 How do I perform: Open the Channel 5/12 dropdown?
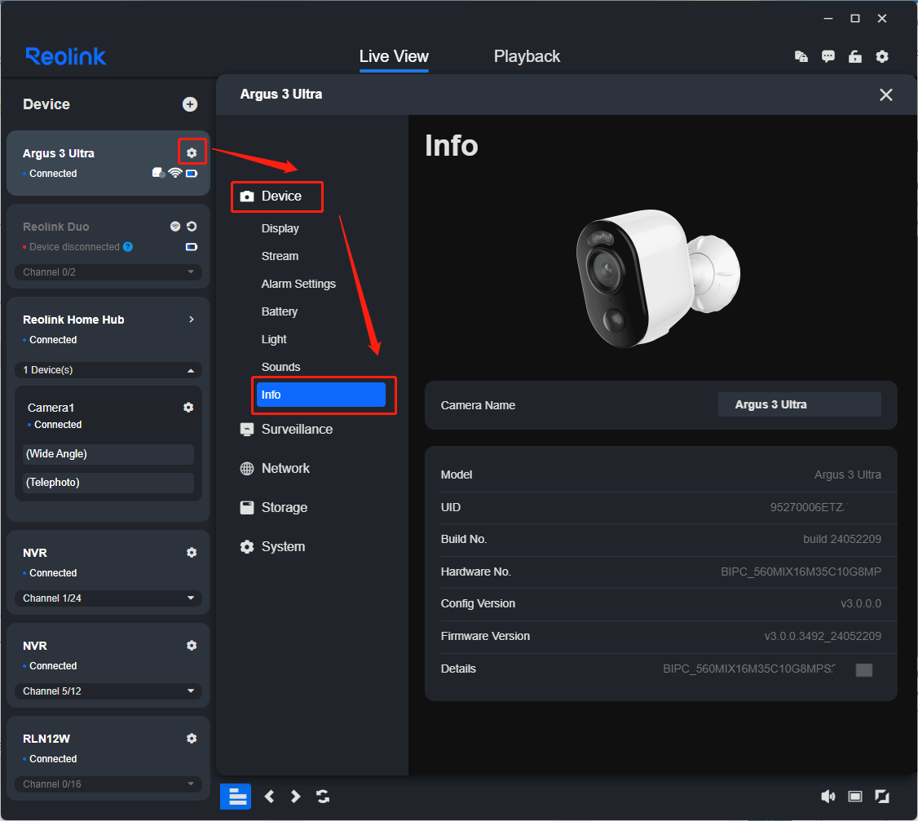point(108,691)
